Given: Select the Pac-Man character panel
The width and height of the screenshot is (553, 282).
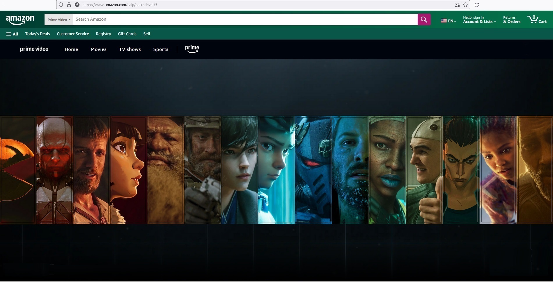Looking at the screenshot, I should click(x=17, y=170).
